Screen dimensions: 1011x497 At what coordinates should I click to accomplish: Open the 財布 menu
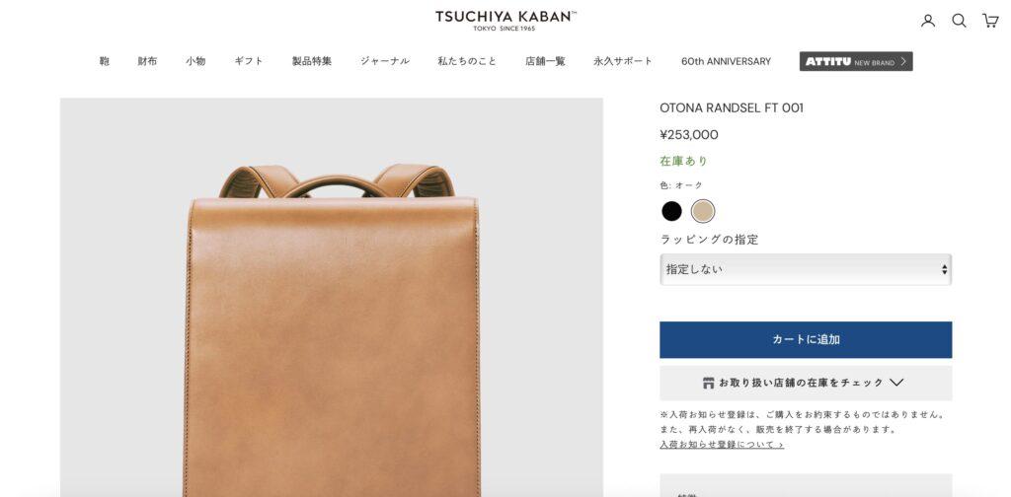point(147,61)
